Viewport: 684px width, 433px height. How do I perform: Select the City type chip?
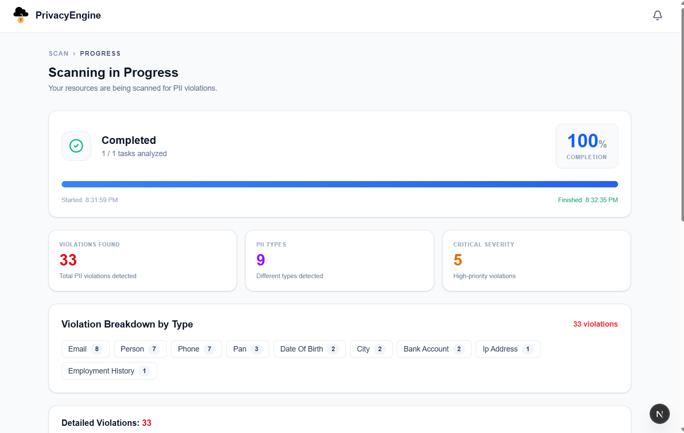coord(371,349)
